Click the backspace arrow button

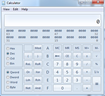58,56
